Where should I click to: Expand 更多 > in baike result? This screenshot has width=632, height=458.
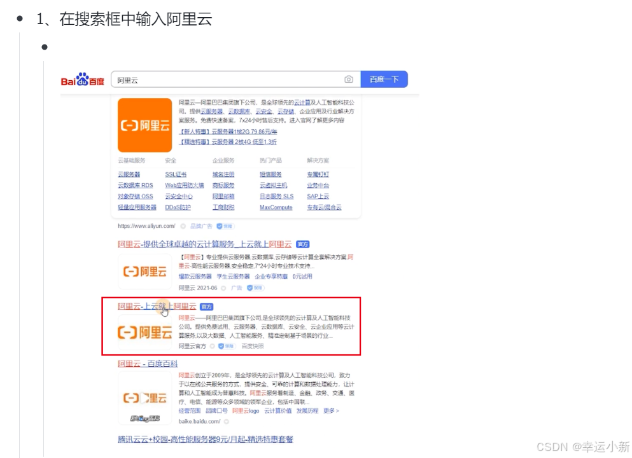pyautogui.click(x=331, y=410)
